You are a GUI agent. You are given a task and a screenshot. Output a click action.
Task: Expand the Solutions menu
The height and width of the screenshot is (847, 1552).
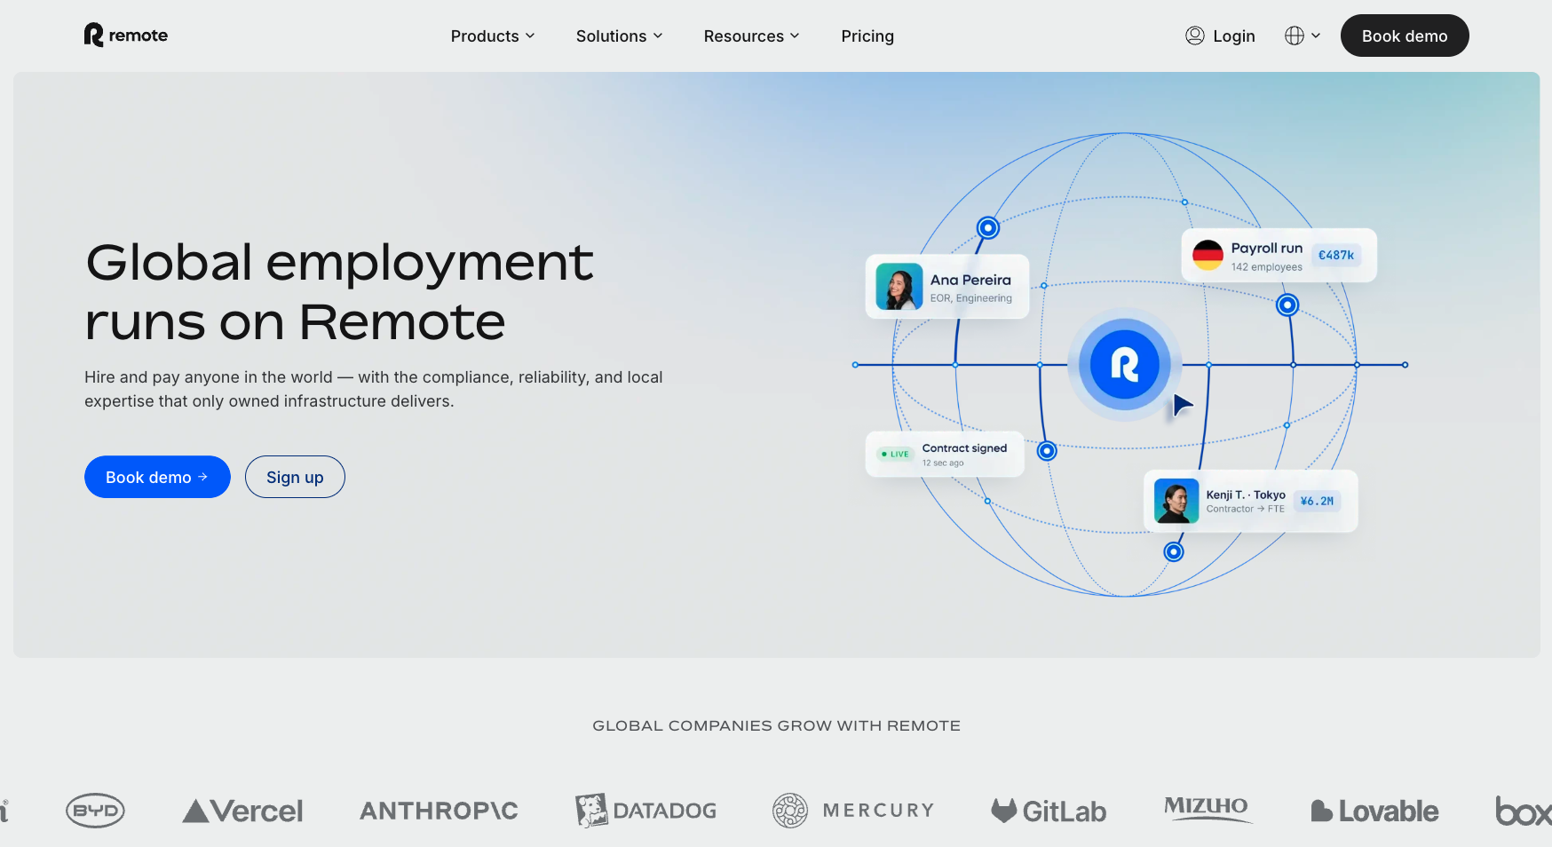pos(619,36)
